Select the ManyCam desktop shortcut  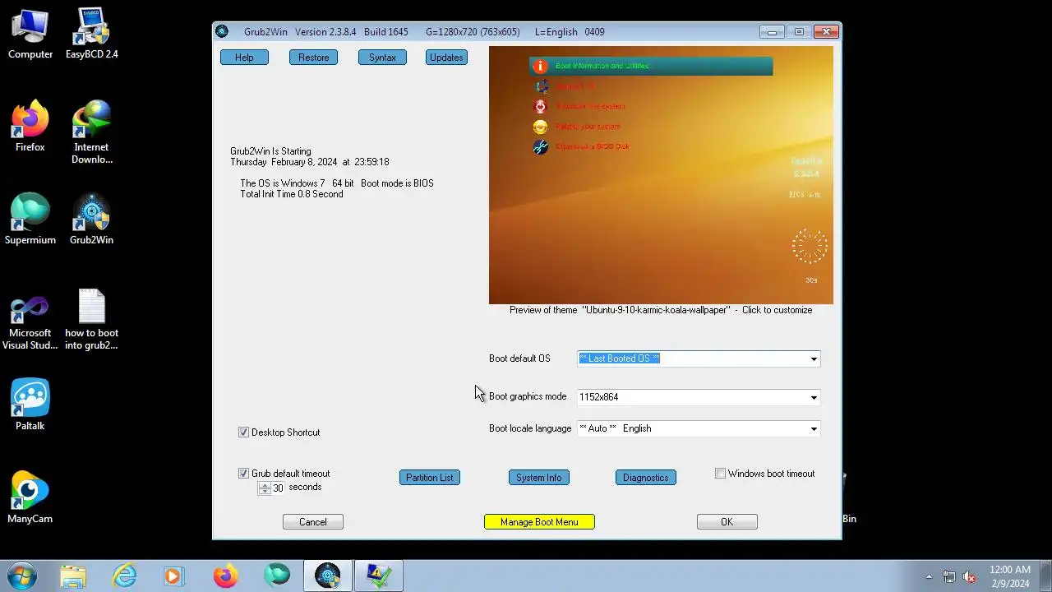[30, 499]
